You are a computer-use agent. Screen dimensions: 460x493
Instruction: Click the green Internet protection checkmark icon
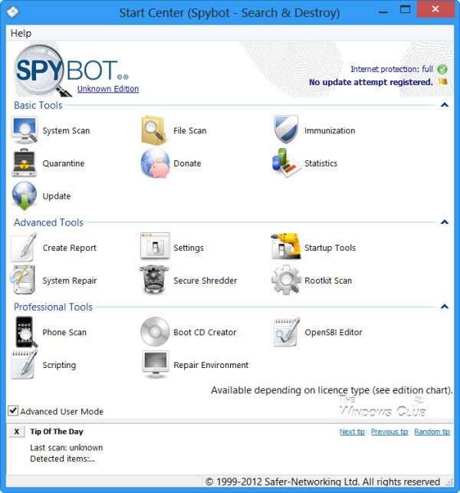point(442,69)
